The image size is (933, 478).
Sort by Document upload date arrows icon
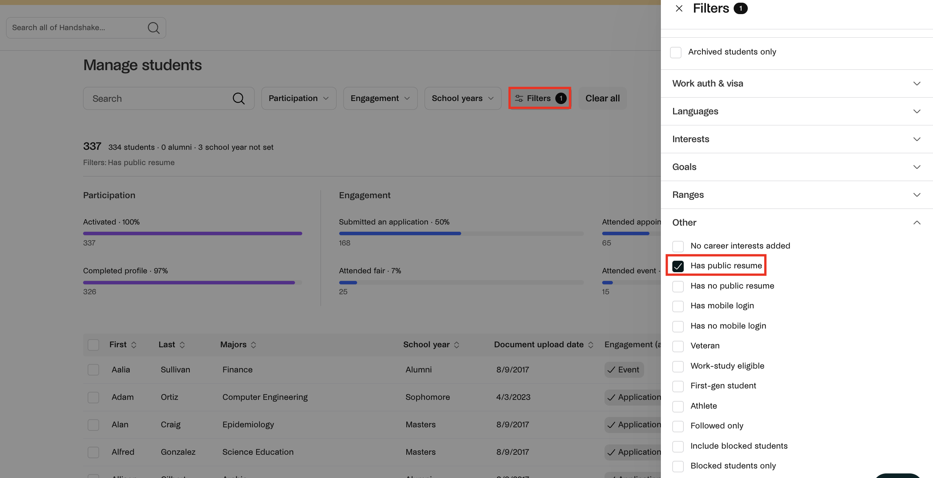click(x=591, y=345)
